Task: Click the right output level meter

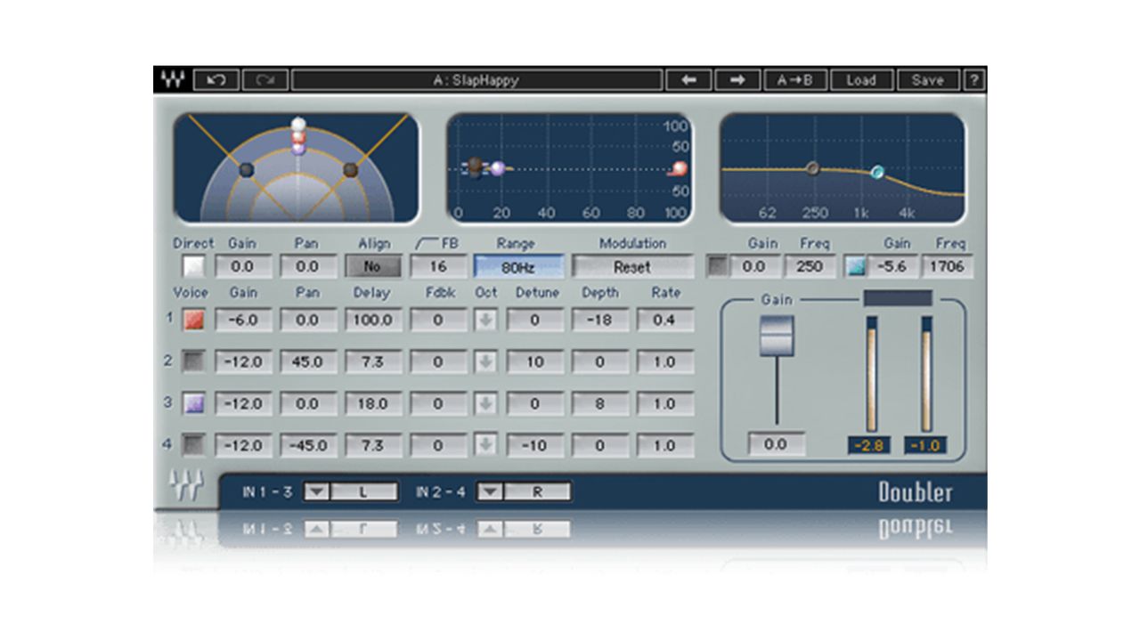Action: pos(926,374)
